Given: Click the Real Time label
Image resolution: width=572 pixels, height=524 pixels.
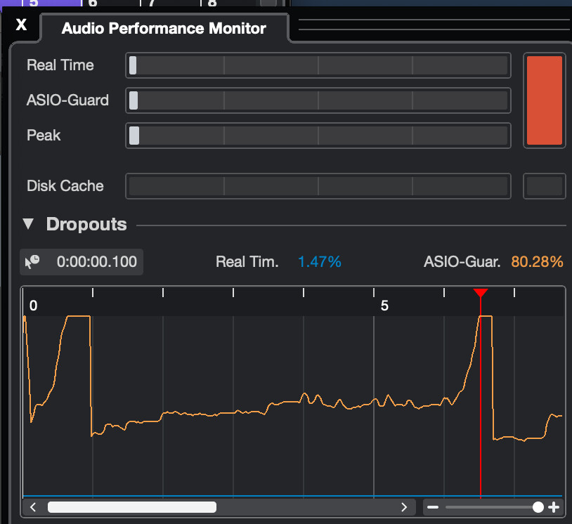Looking at the screenshot, I should coord(60,65).
